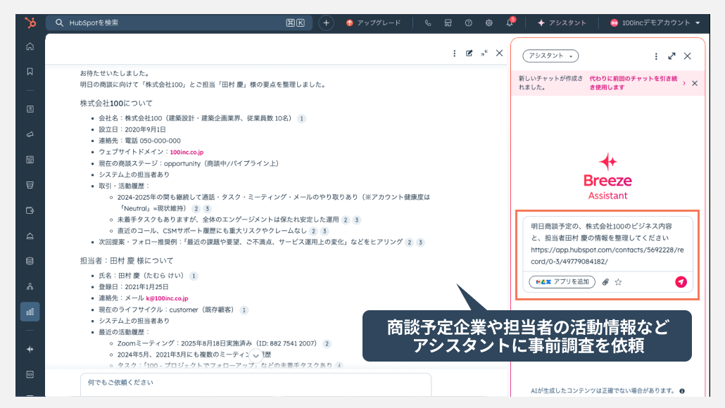725x408 pixels.
Task: Open the three-dot menu in assistant panel
Action: [x=656, y=56]
